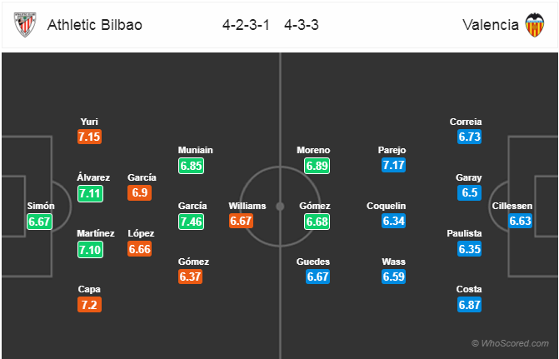Click the Athletic Bilbao club crest

(x=25, y=25)
